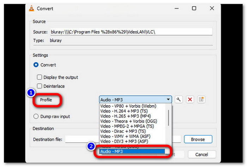Open the edit selected profile wrench icon
247x167 pixels.
(179, 100)
